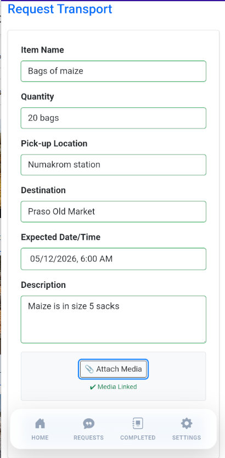Screen dimensions: 225x458
Task: Open the Expected Date/Time picker field
Action: pyautogui.click(x=114, y=259)
